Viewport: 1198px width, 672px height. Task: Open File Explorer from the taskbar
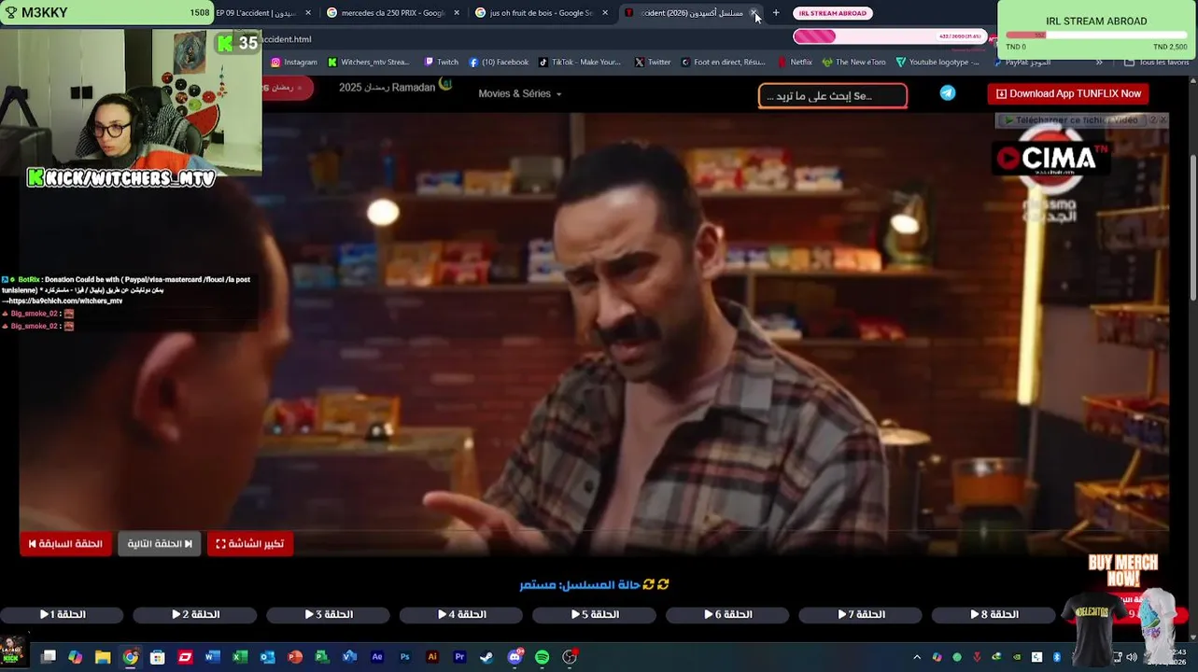click(103, 657)
